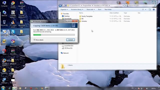The image size is (160, 90).
Task: Open recent pages arrow beside forward button
Action: tap(66, 5)
